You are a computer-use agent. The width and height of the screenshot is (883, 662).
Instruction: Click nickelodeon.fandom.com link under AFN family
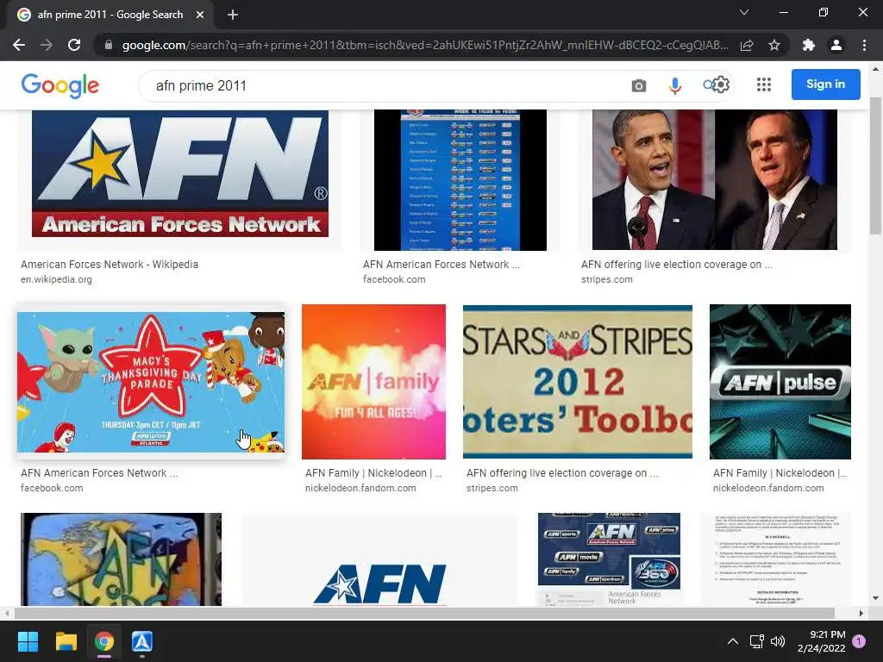click(360, 488)
